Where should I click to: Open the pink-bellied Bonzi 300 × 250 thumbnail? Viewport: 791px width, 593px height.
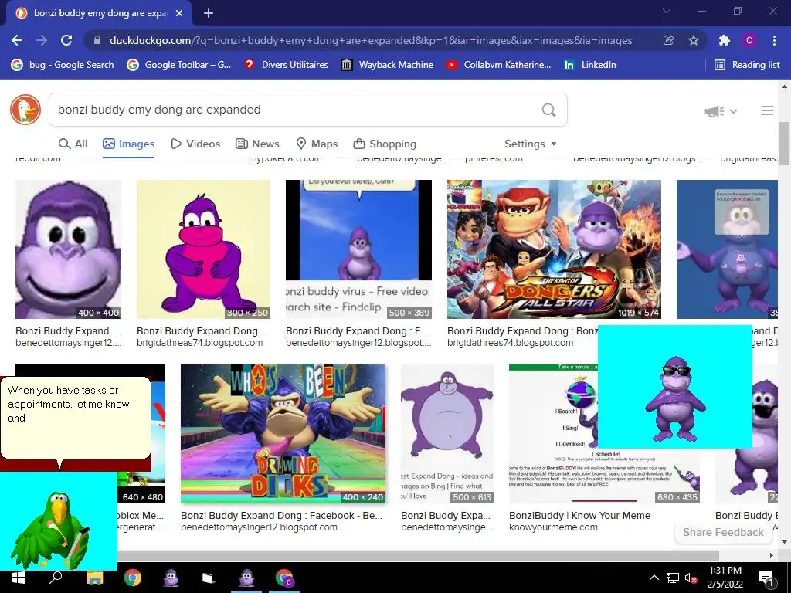pos(203,249)
